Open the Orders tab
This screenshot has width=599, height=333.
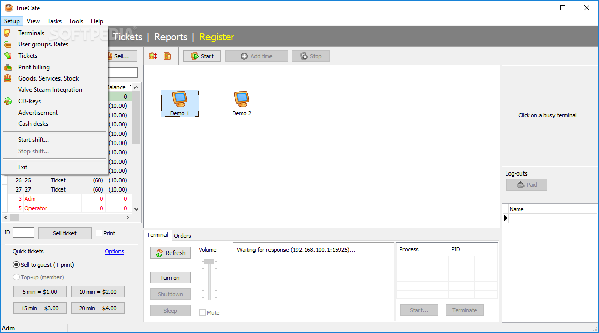coord(182,236)
